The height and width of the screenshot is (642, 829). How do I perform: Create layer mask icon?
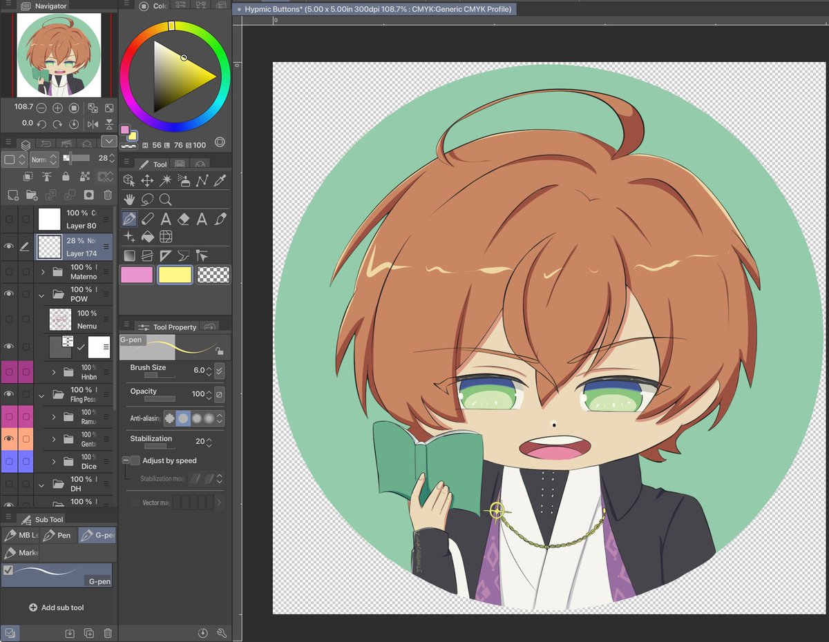point(88,195)
